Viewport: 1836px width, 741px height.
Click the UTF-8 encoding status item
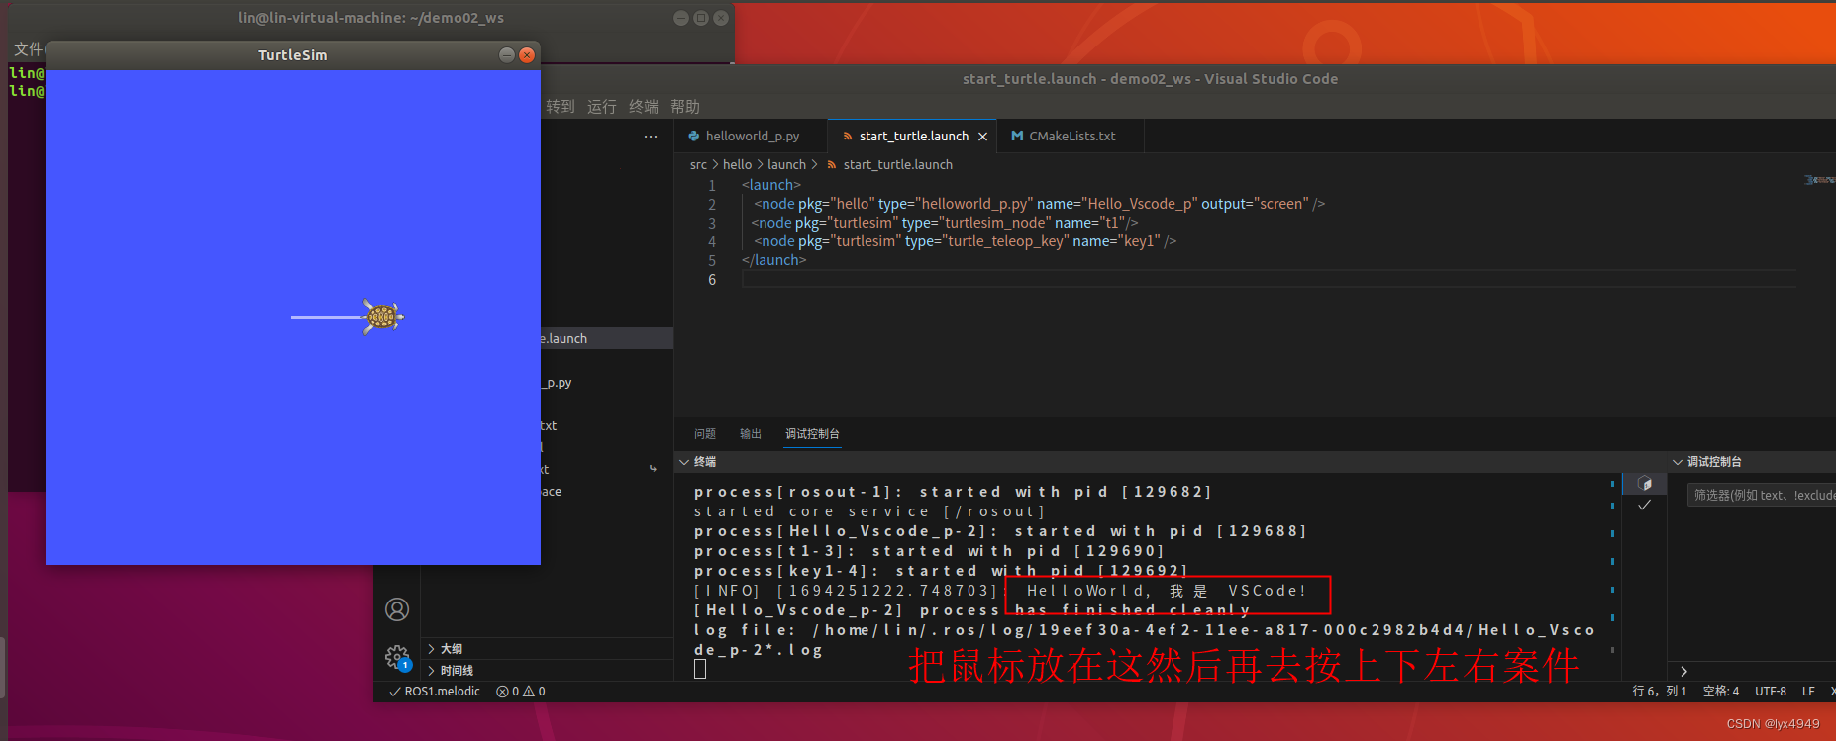click(x=1771, y=692)
